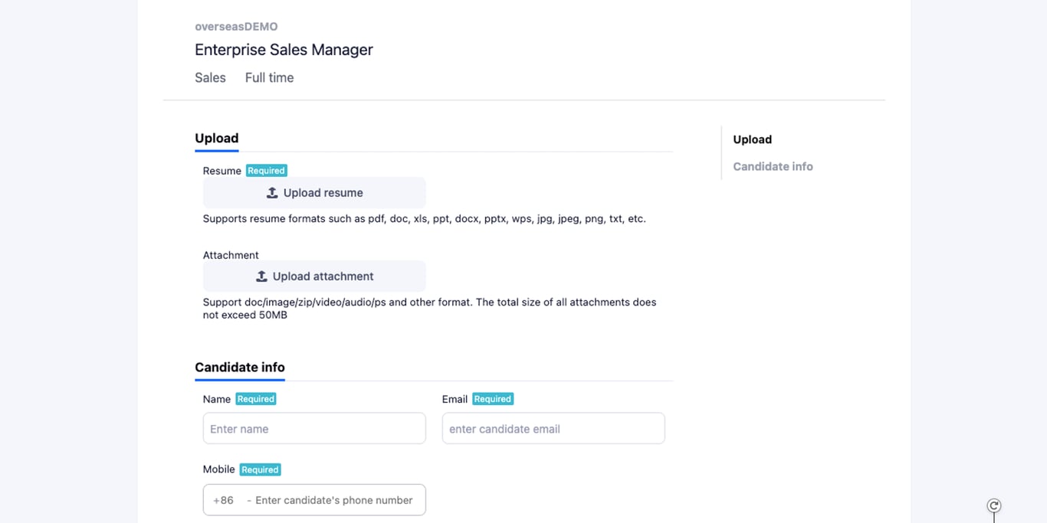The height and width of the screenshot is (523, 1047).
Task: Click the upload arrow icon for attachment
Action: pos(261,276)
